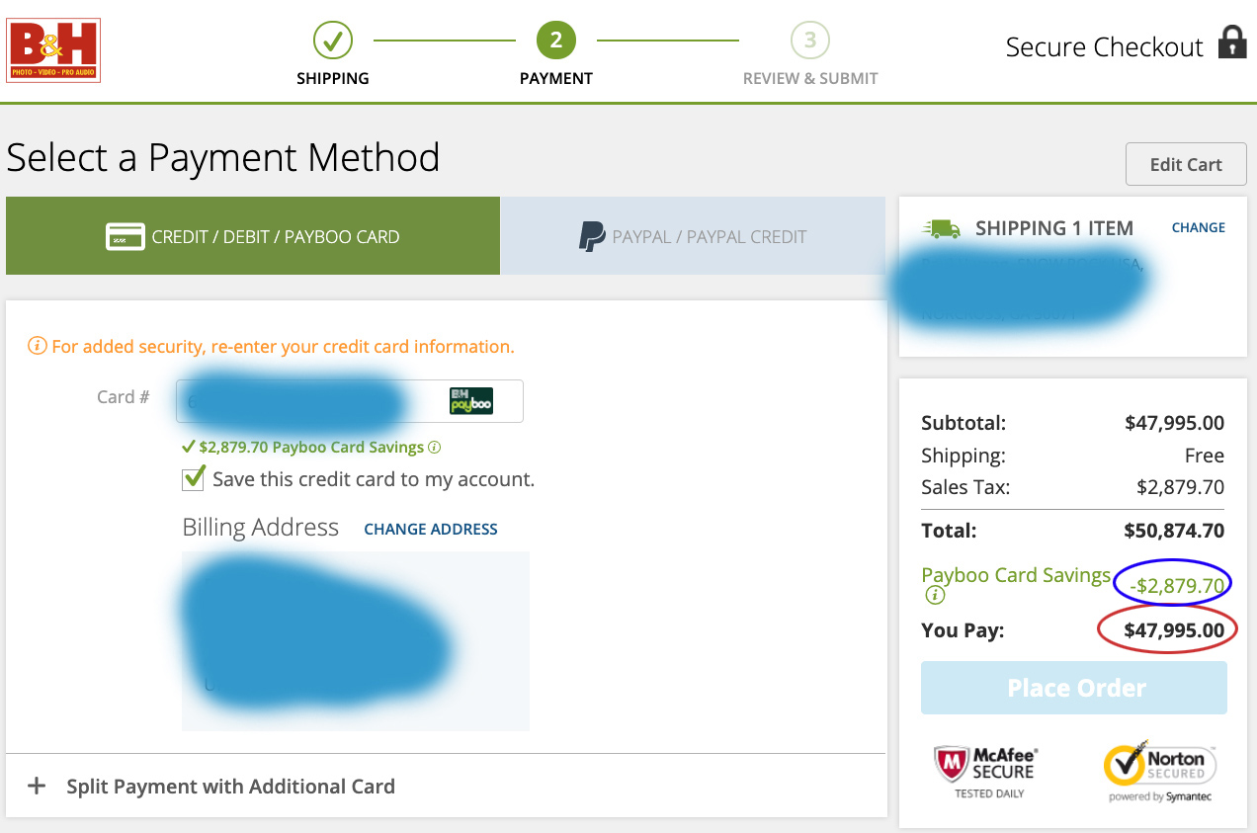
Task: Click the orange security notice info icon
Action: click(x=37, y=346)
